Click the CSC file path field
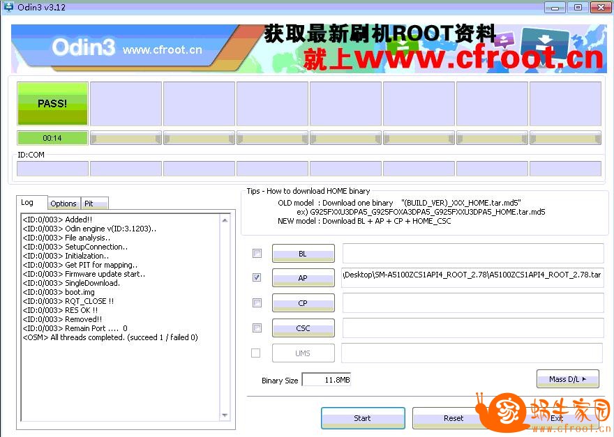 click(472, 328)
